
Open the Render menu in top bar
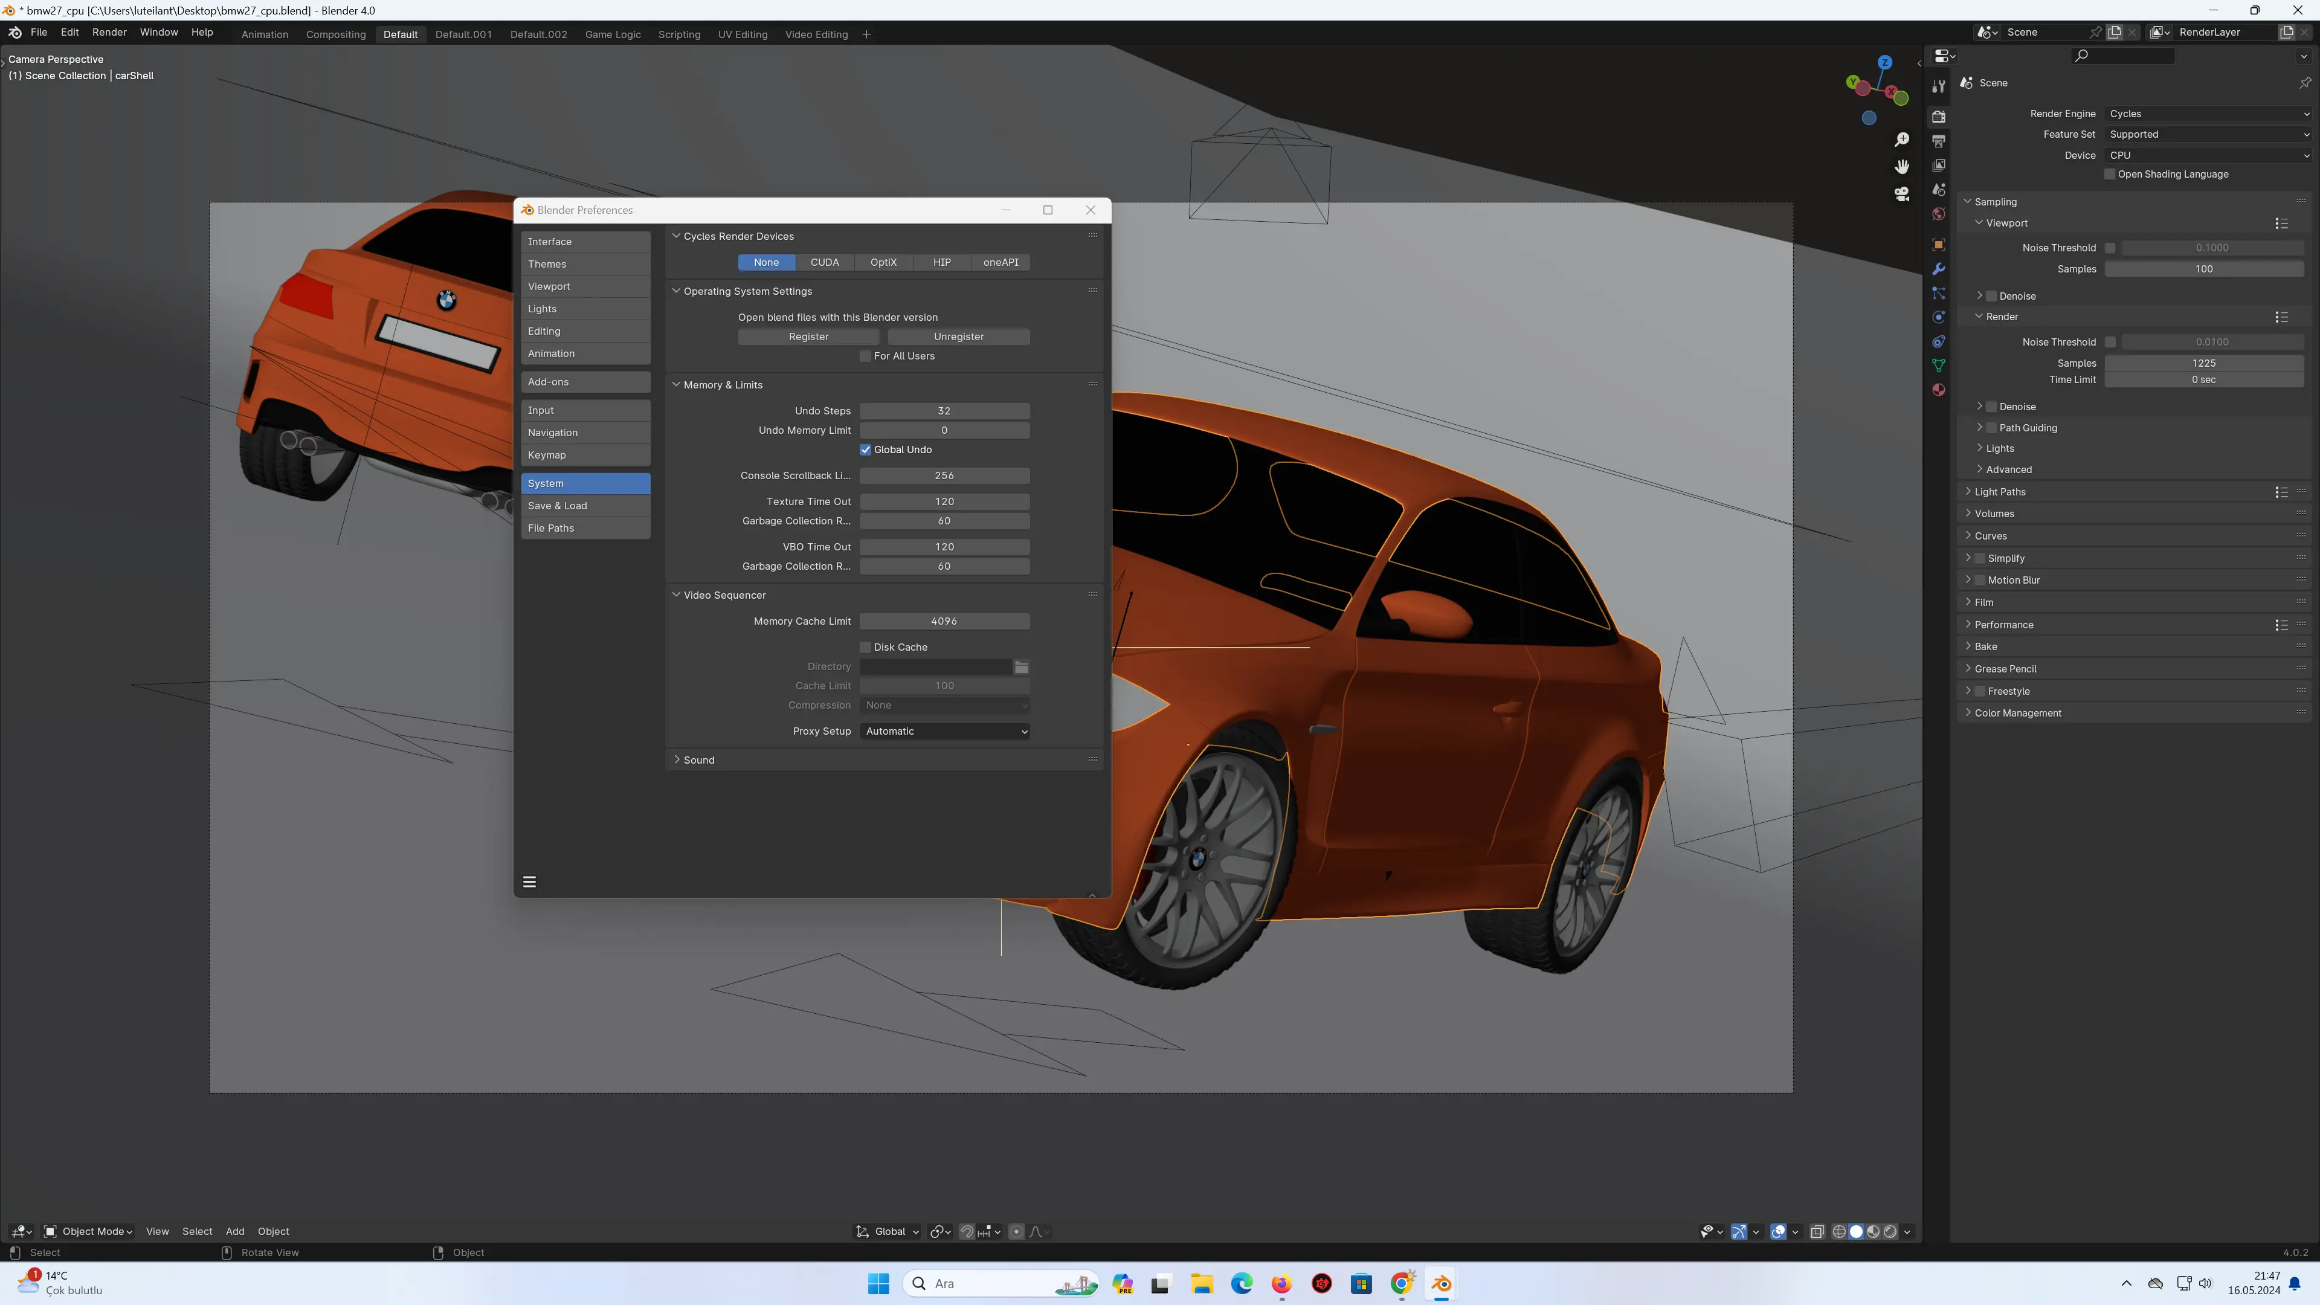(109, 33)
